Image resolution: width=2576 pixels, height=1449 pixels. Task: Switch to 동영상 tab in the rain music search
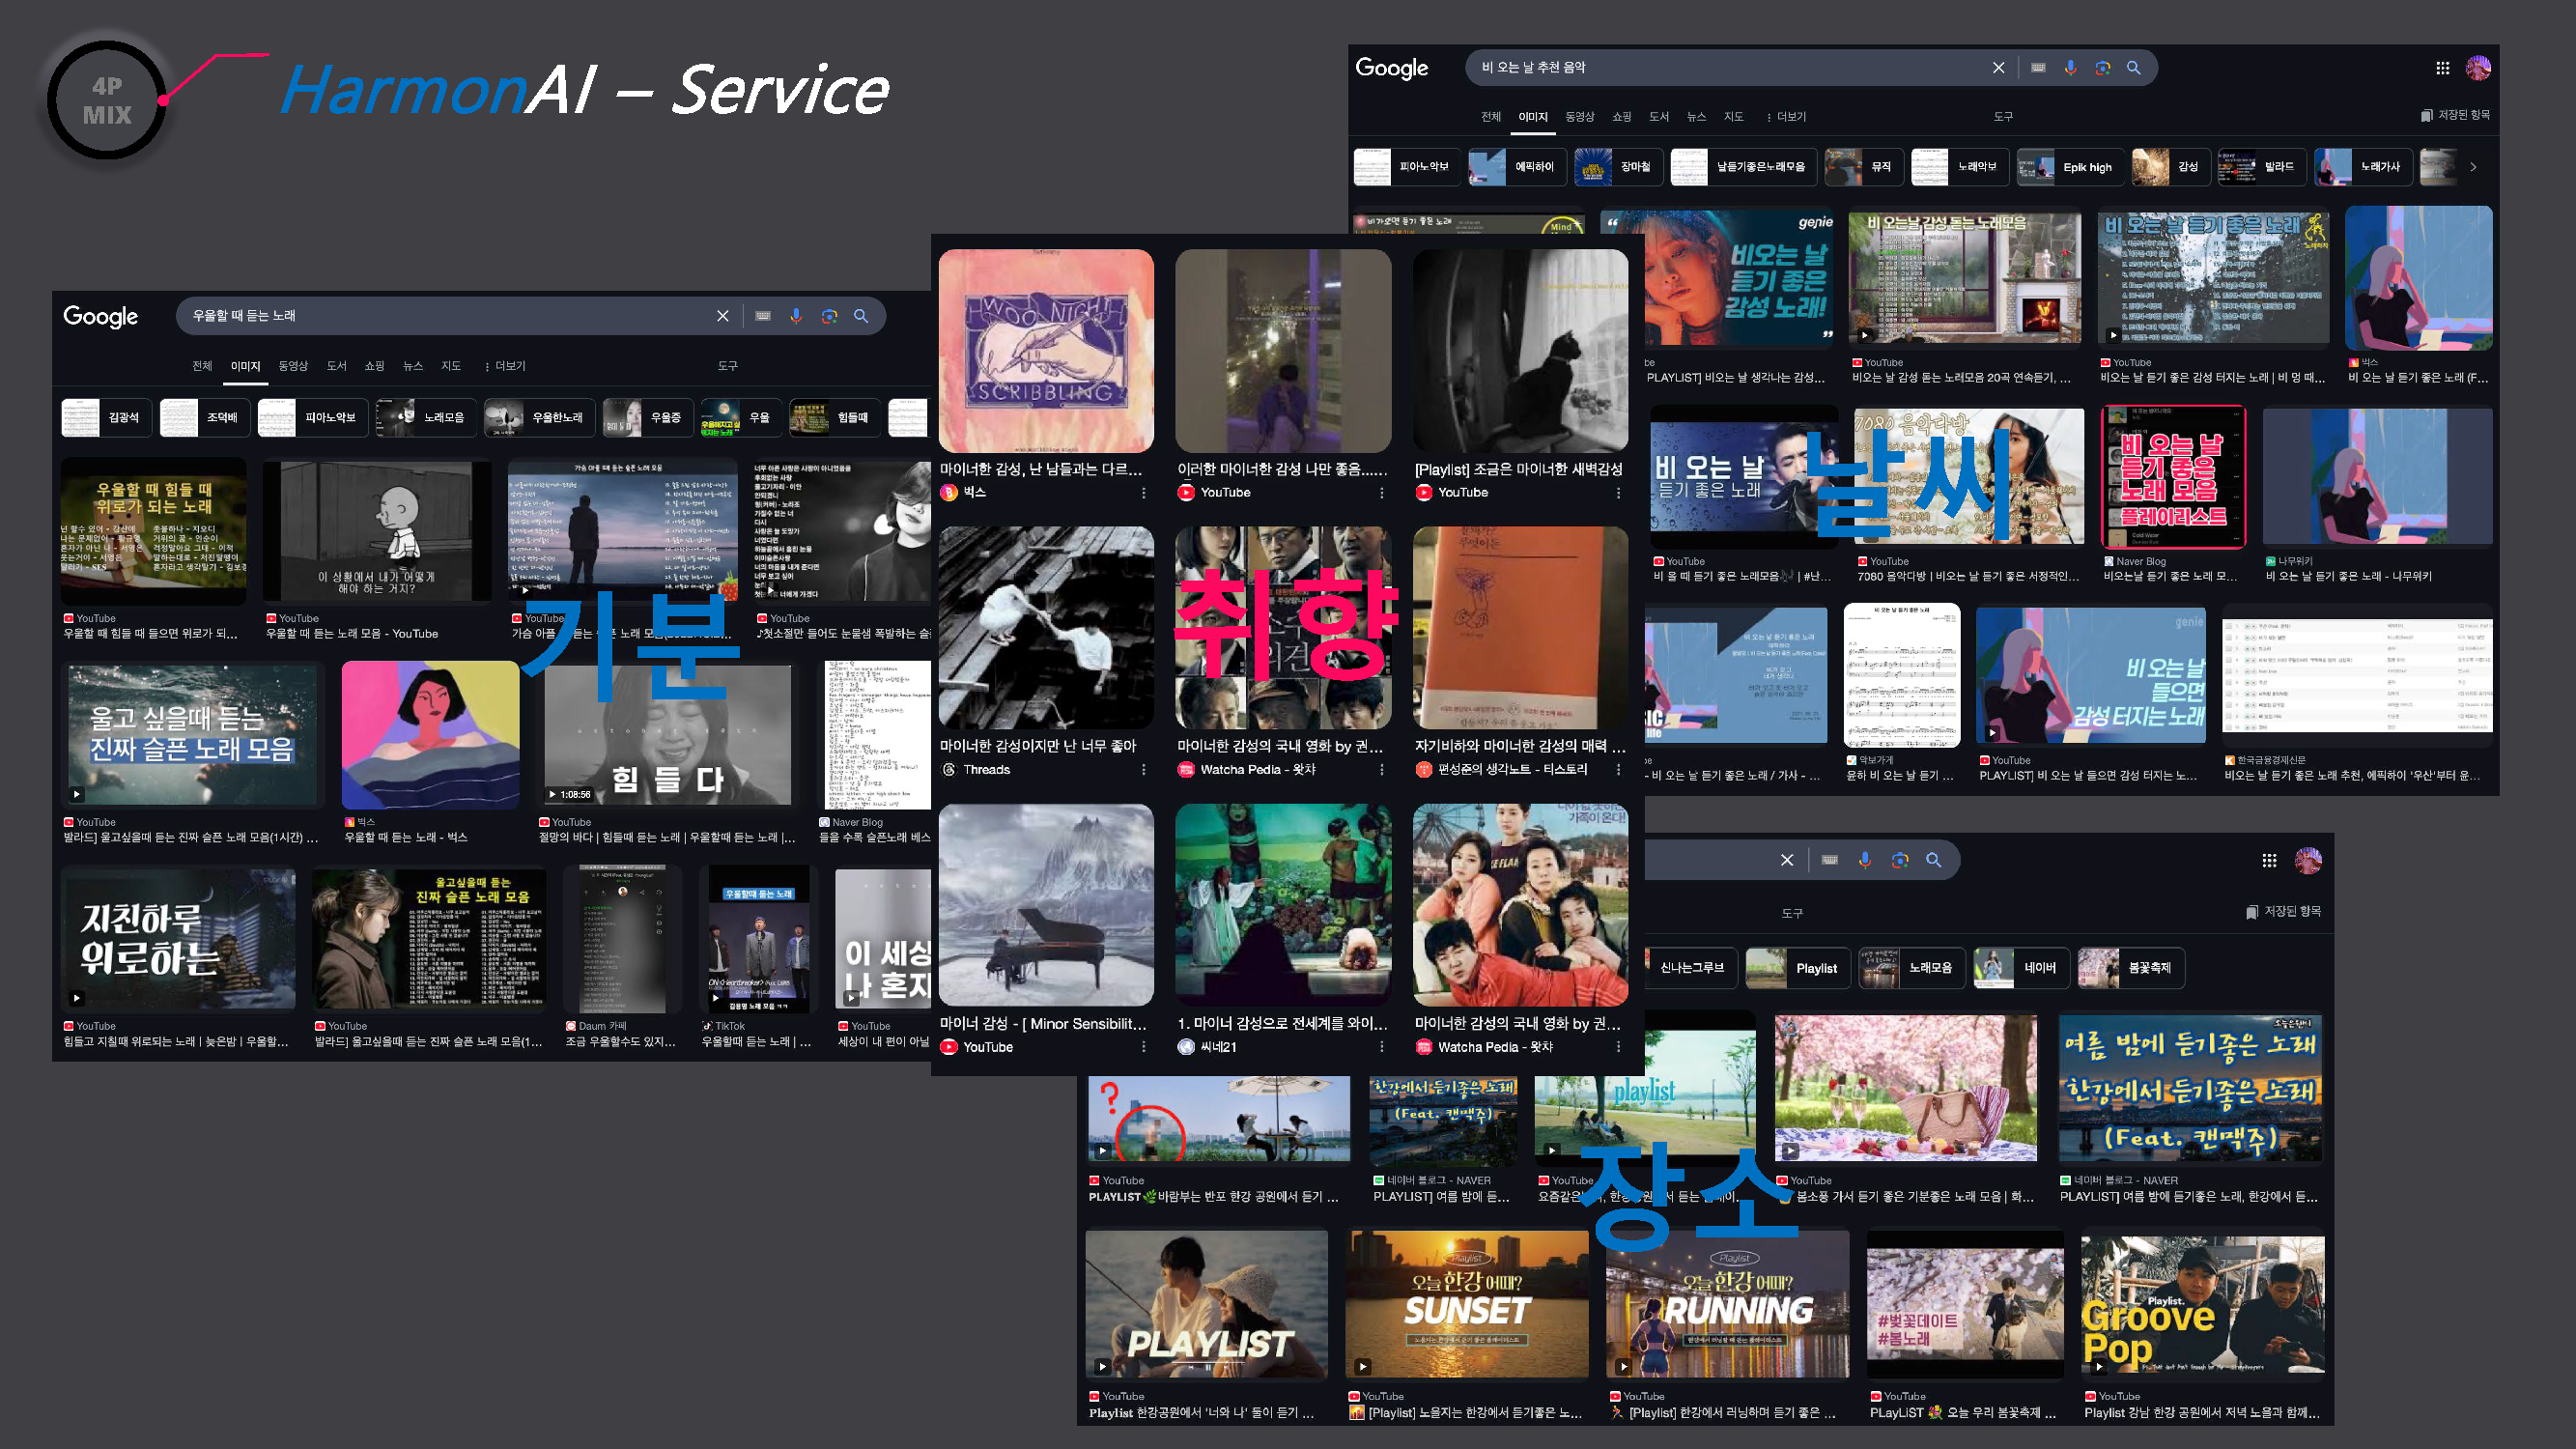[x=1580, y=117]
